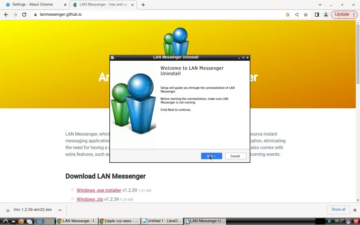The height and width of the screenshot is (225, 360).
Task: Click the LAN Messenger tray icon
Action: [329, 221]
